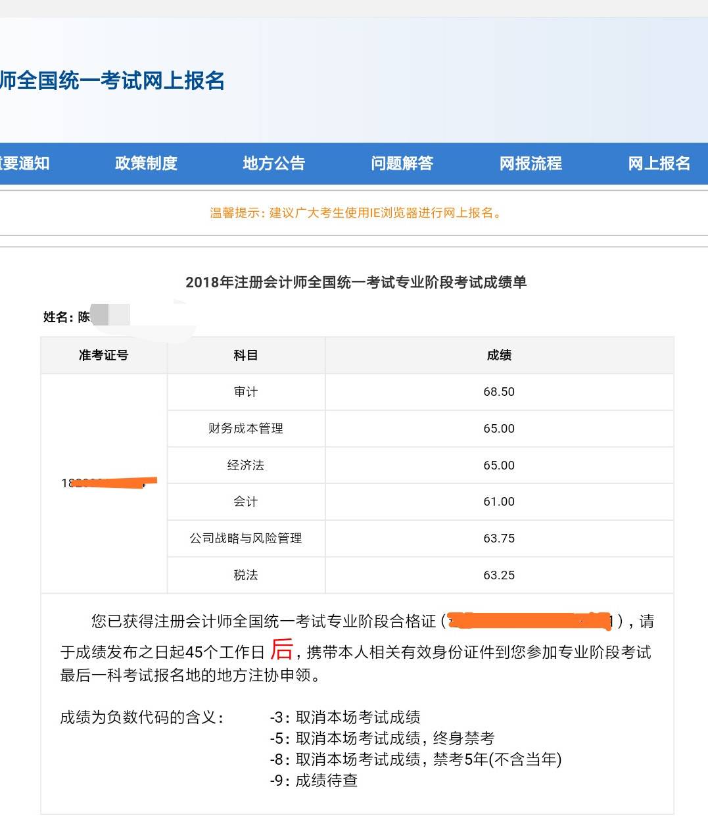Click the 准考证号 column header
The width and height of the screenshot is (708, 820).
(104, 355)
